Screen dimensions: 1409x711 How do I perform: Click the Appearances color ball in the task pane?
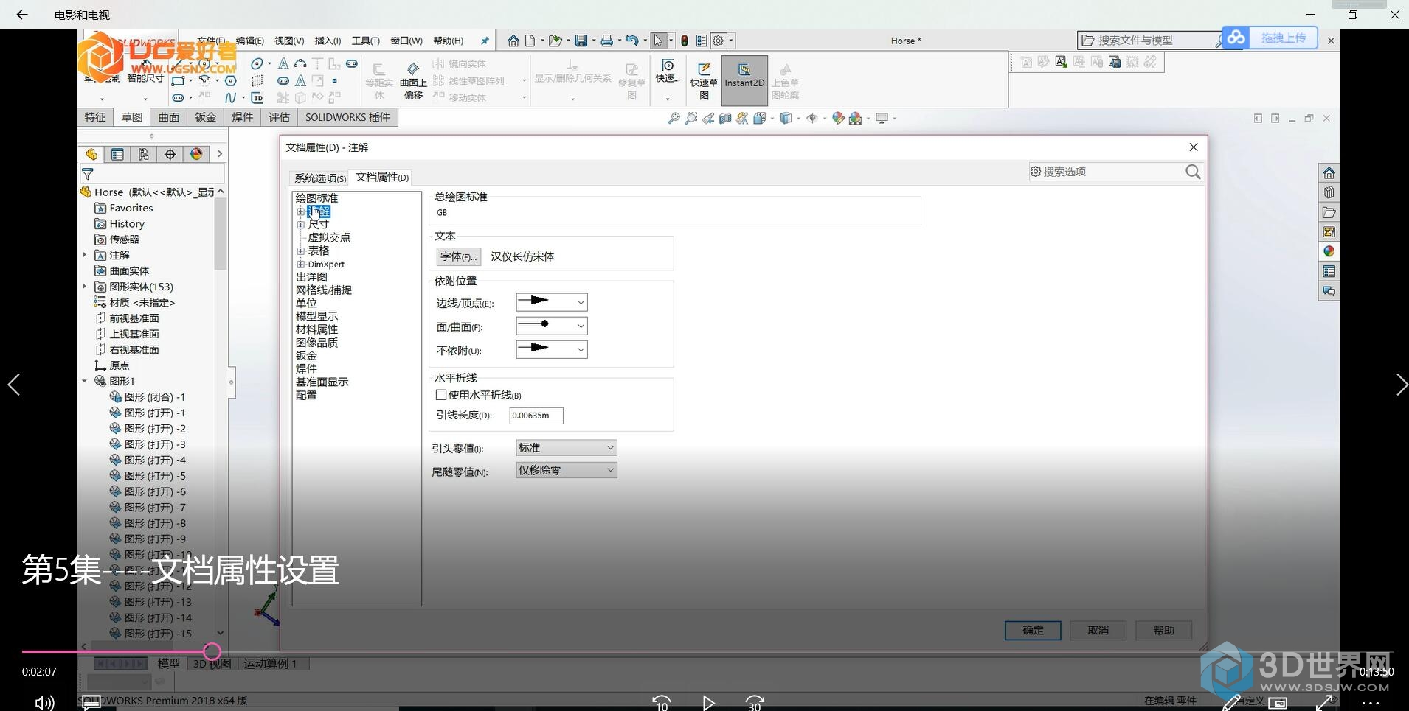click(1329, 251)
